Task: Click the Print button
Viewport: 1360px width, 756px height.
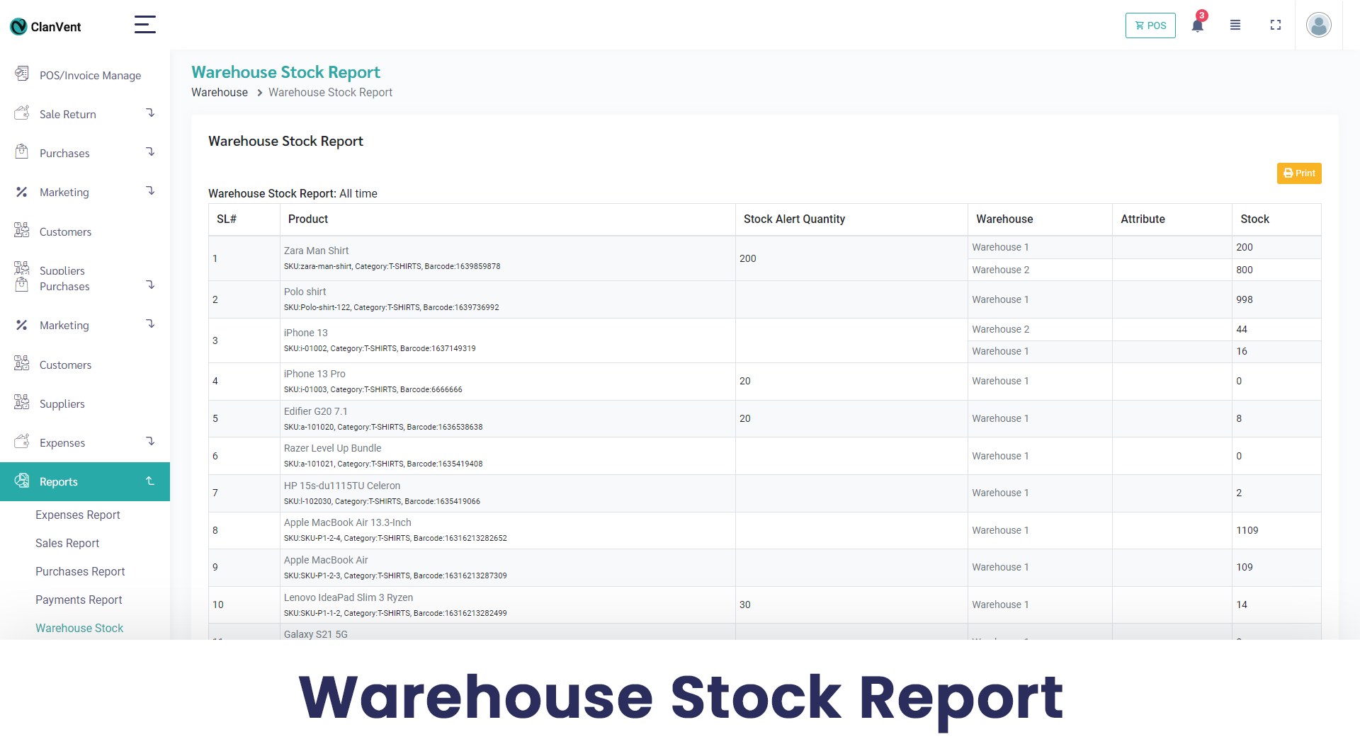Action: [x=1299, y=173]
